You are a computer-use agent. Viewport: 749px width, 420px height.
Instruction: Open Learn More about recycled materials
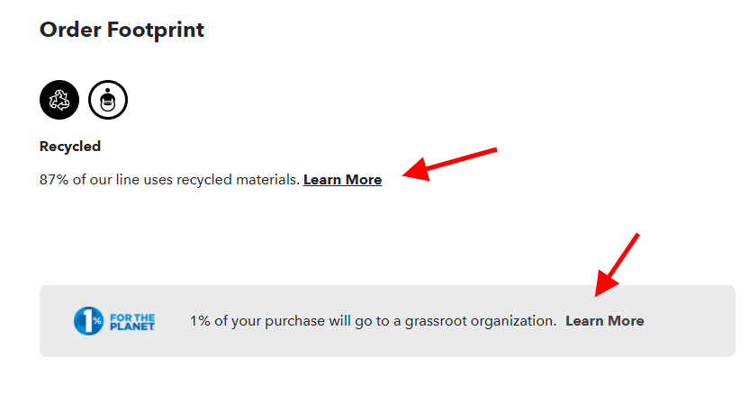[342, 180]
